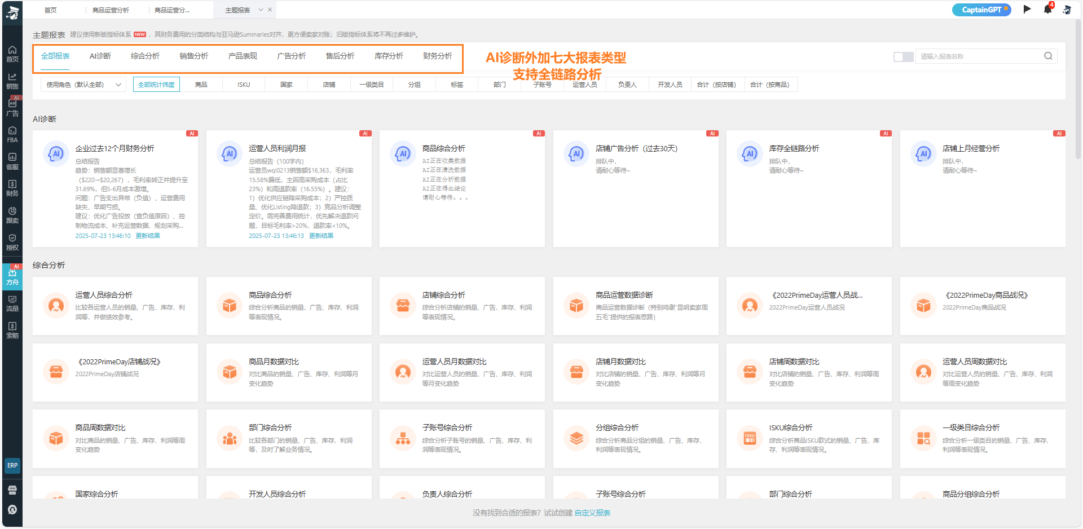Click the play icon in top bar

[1027, 9]
